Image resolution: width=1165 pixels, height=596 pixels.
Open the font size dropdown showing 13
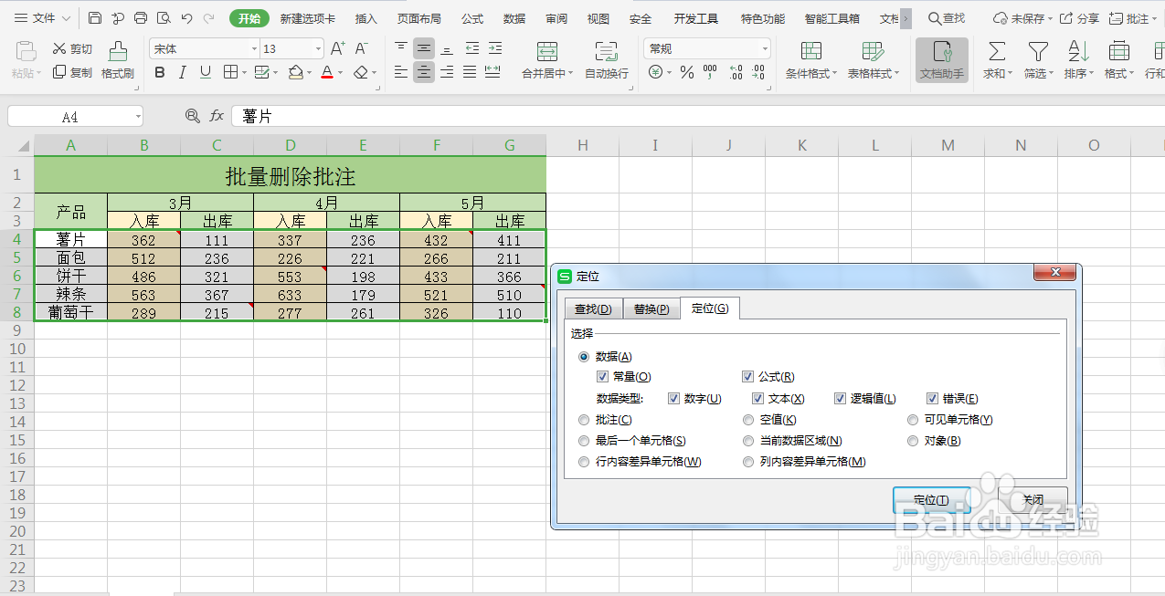tap(318, 49)
